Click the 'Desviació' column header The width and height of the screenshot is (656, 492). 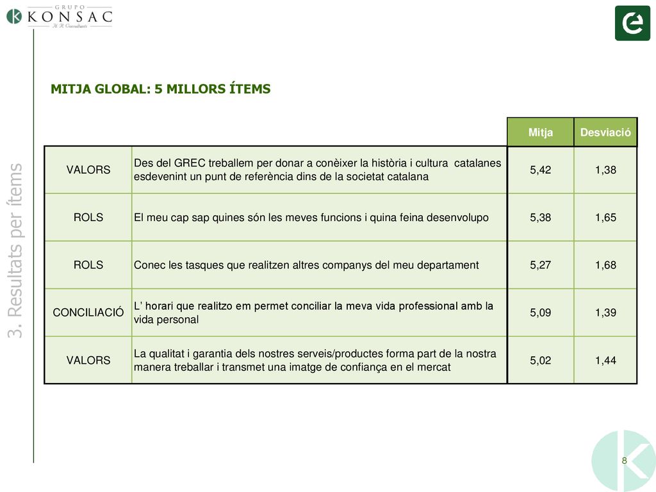(605, 132)
